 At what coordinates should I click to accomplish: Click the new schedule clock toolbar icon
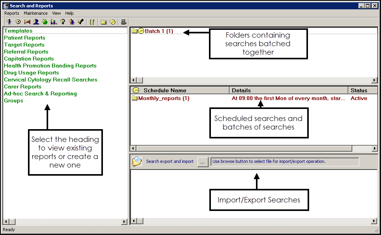pyautogui.click(x=112, y=22)
